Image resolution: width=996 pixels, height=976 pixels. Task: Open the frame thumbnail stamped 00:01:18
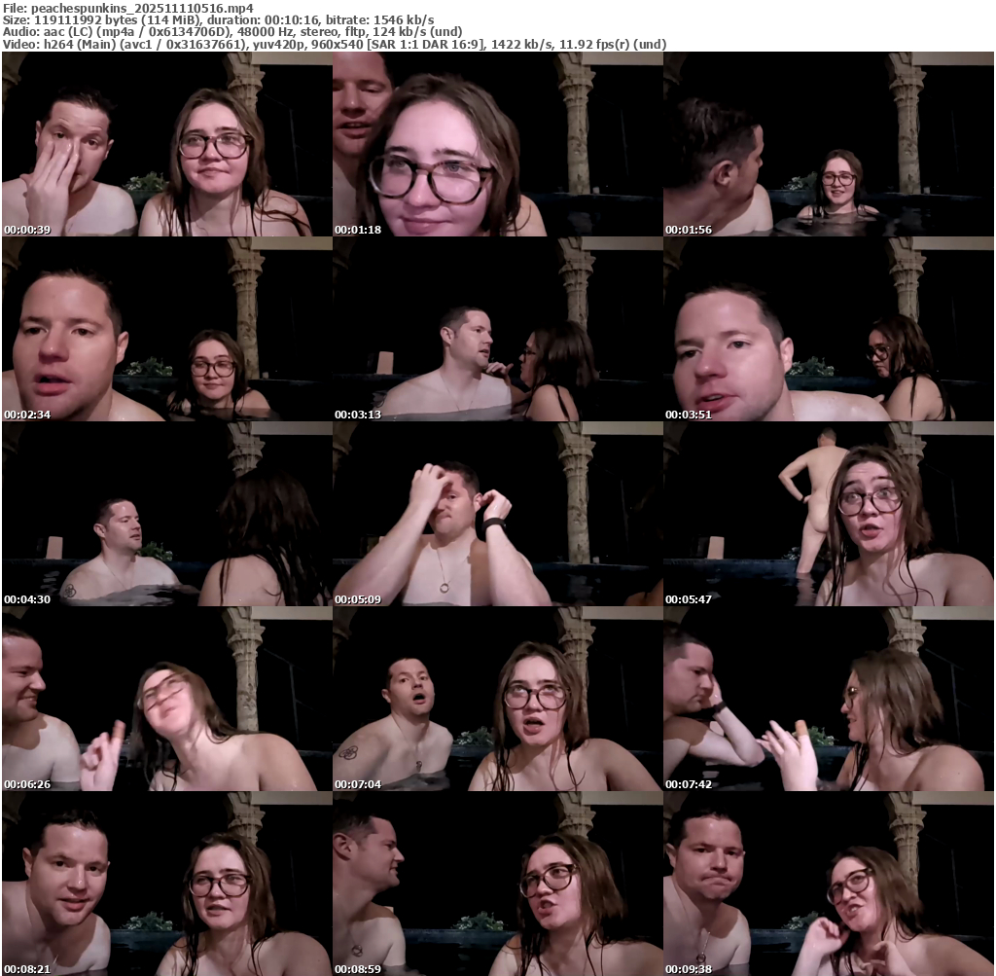pos(497,144)
